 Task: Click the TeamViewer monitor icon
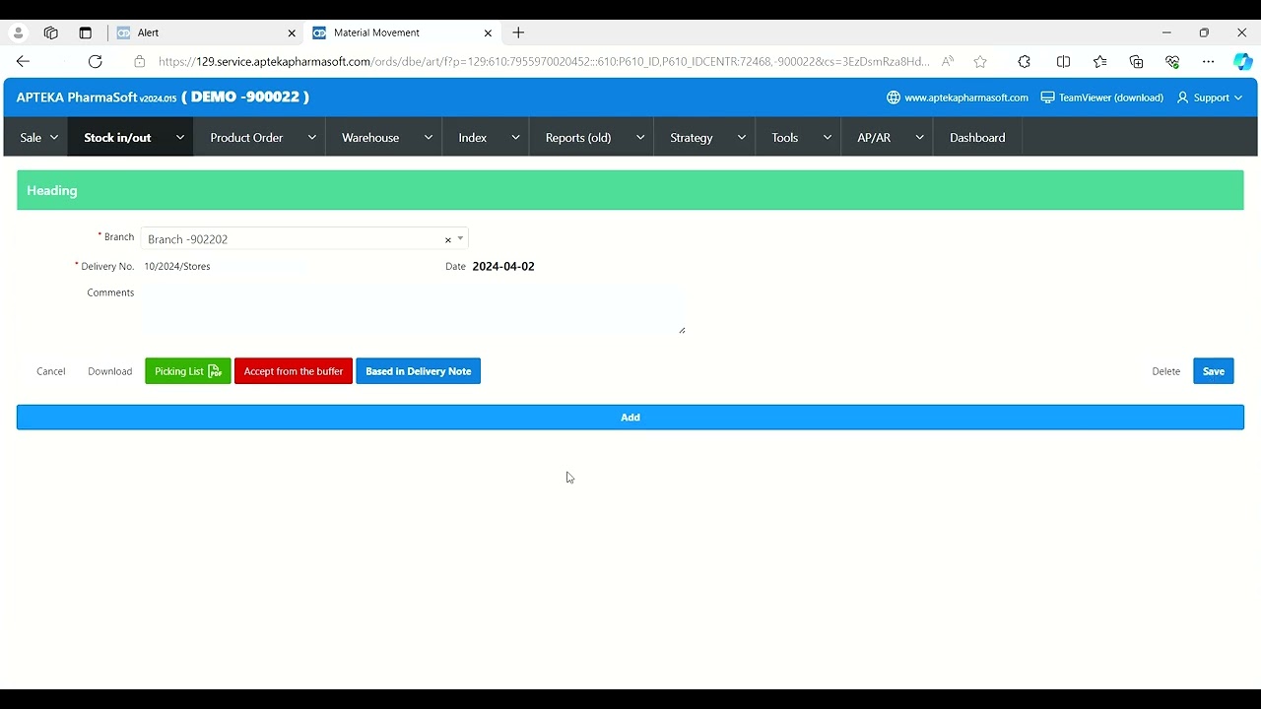tap(1048, 97)
